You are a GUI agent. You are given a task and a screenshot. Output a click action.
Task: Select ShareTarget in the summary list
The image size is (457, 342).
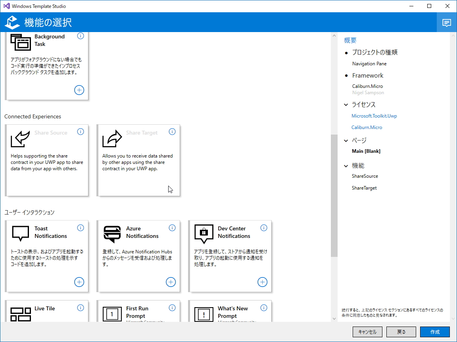pyautogui.click(x=364, y=188)
